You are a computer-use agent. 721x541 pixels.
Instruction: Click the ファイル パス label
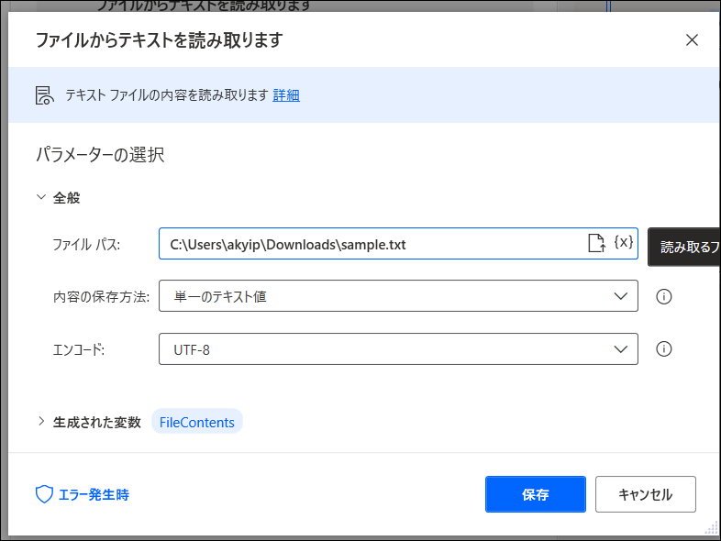point(86,245)
